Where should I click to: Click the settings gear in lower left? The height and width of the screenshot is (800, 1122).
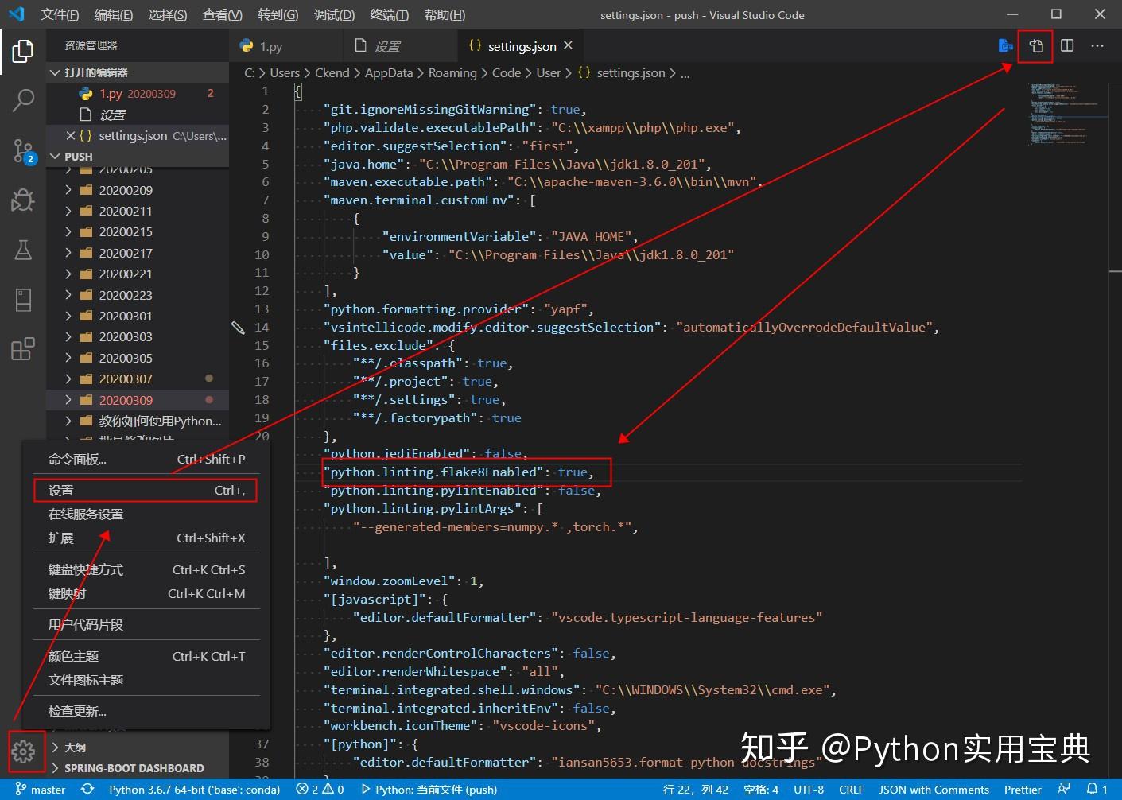(23, 751)
